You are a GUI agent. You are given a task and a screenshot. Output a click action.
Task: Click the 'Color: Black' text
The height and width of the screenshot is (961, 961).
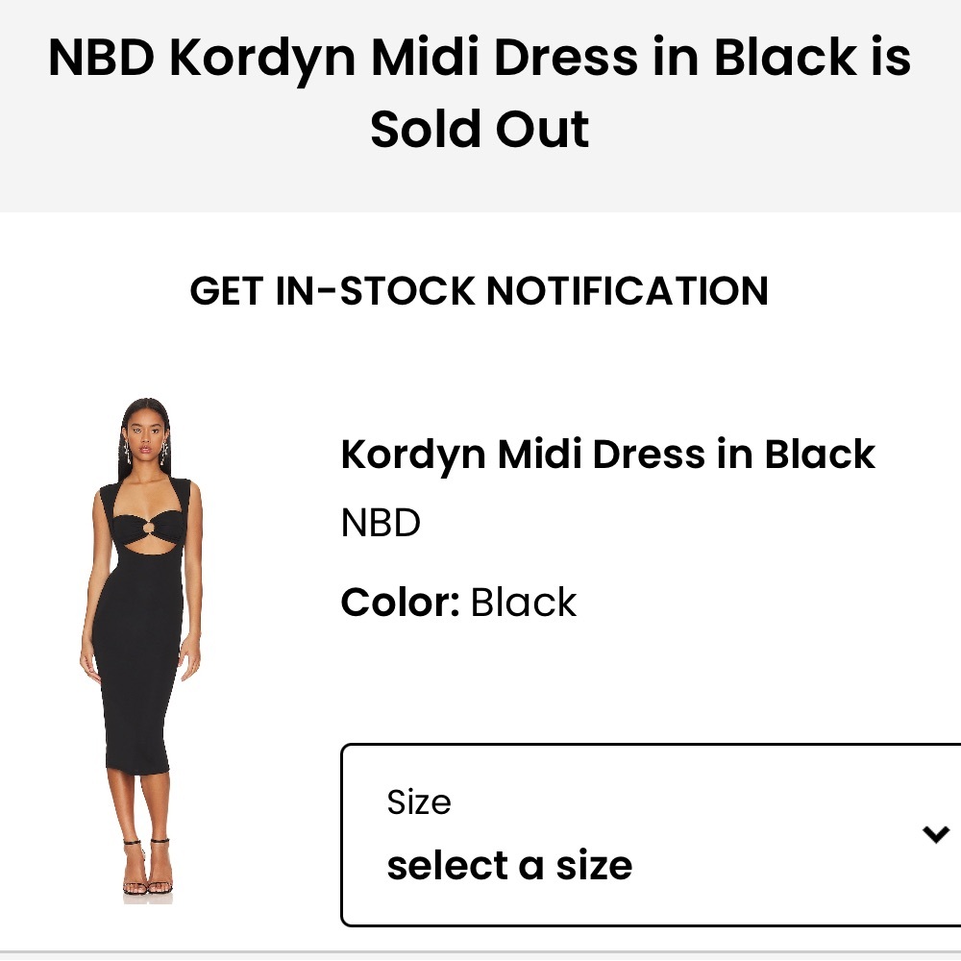[457, 602]
